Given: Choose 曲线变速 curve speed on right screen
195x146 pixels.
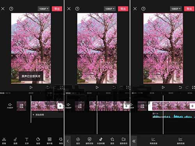Looking at the screenshot, I should pyautogui.click(x=181, y=141).
